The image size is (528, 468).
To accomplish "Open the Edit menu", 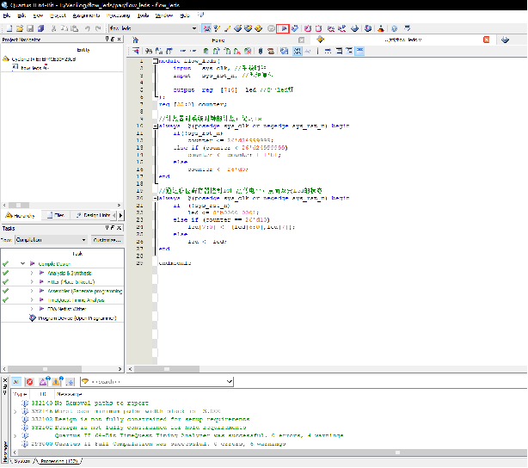I will click(x=21, y=15).
